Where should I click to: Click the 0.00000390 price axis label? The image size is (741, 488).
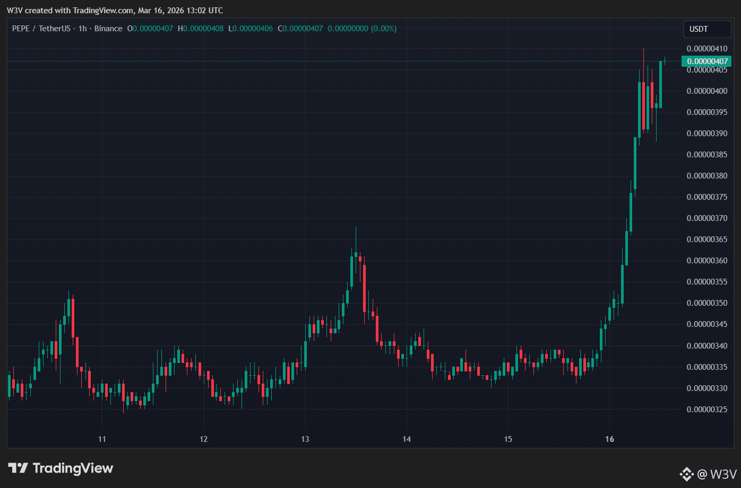[707, 133]
